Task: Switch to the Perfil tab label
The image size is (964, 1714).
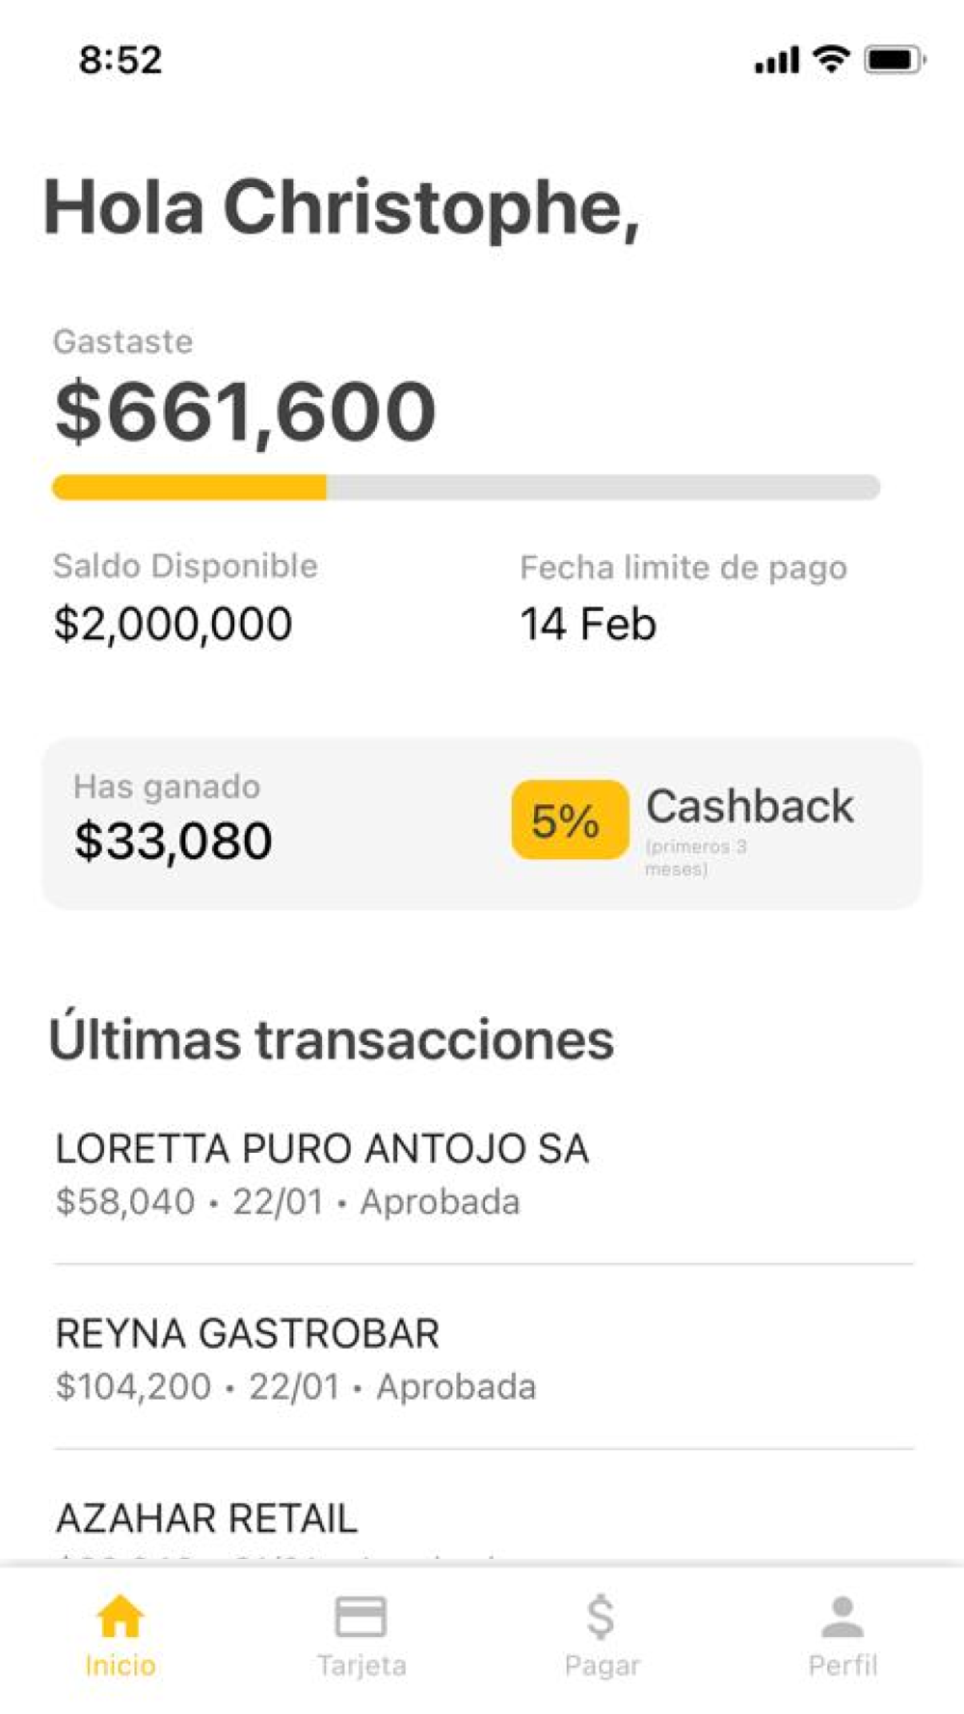Action: pos(843,1665)
